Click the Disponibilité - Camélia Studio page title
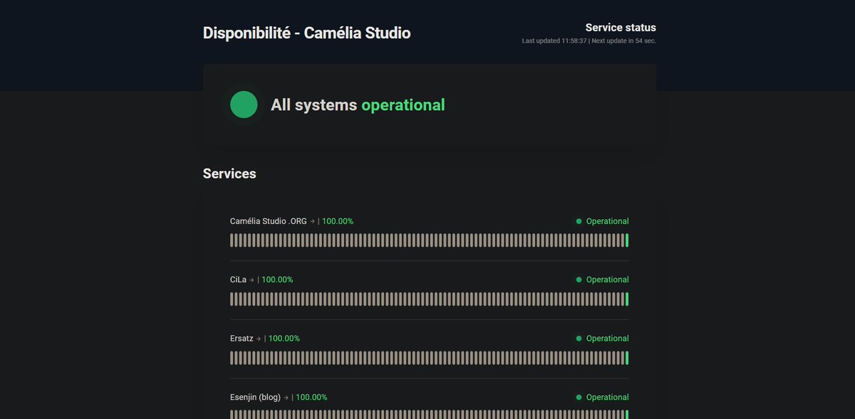The height and width of the screenshot is (419, 855). click(x=306, y=33)
